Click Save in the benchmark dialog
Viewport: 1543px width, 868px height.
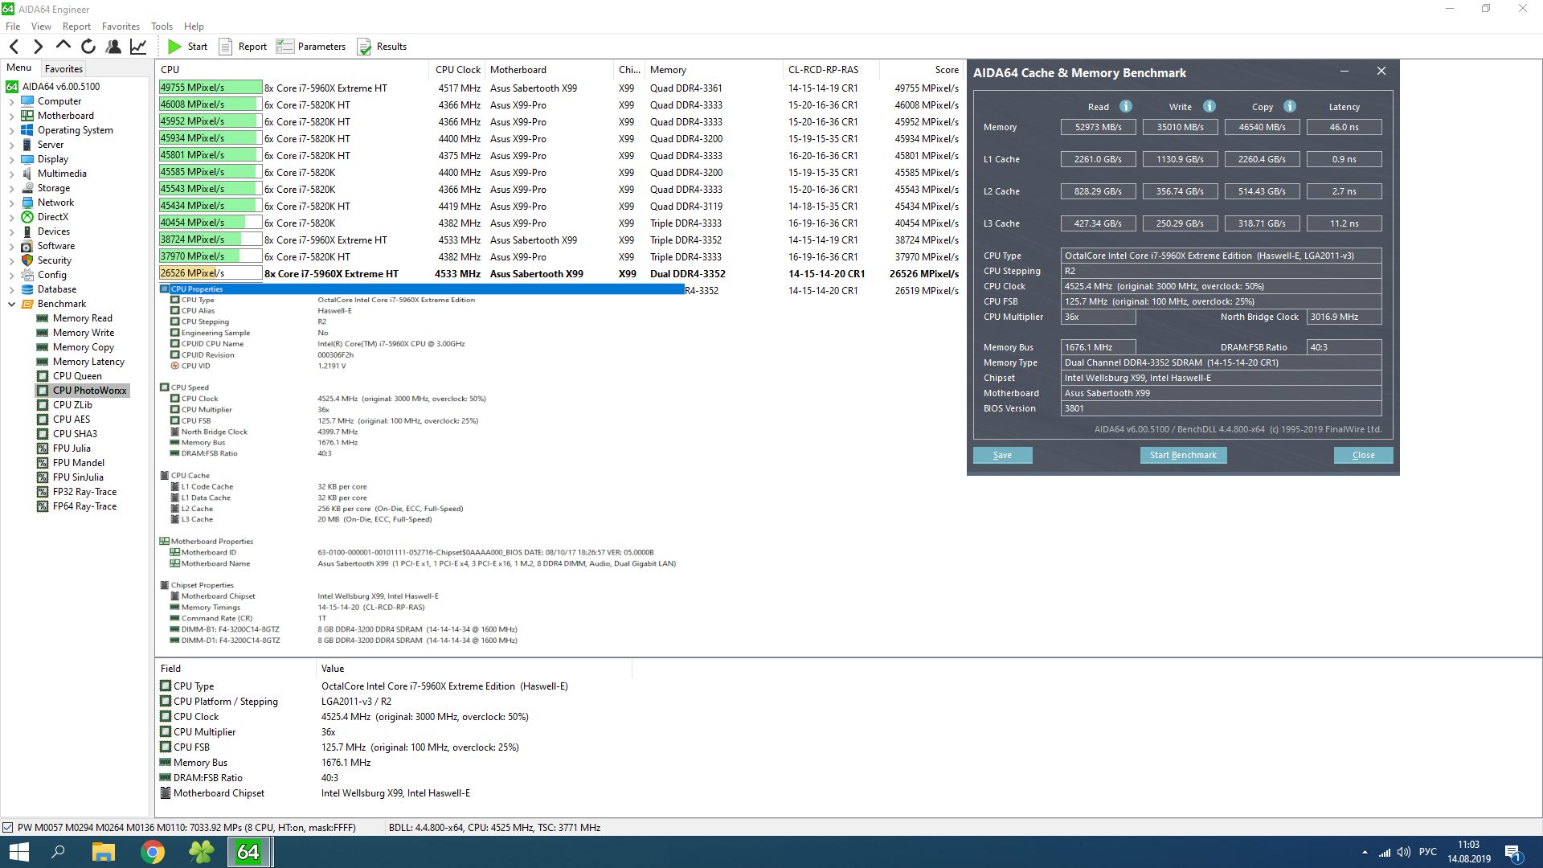tap(1002, 455)
